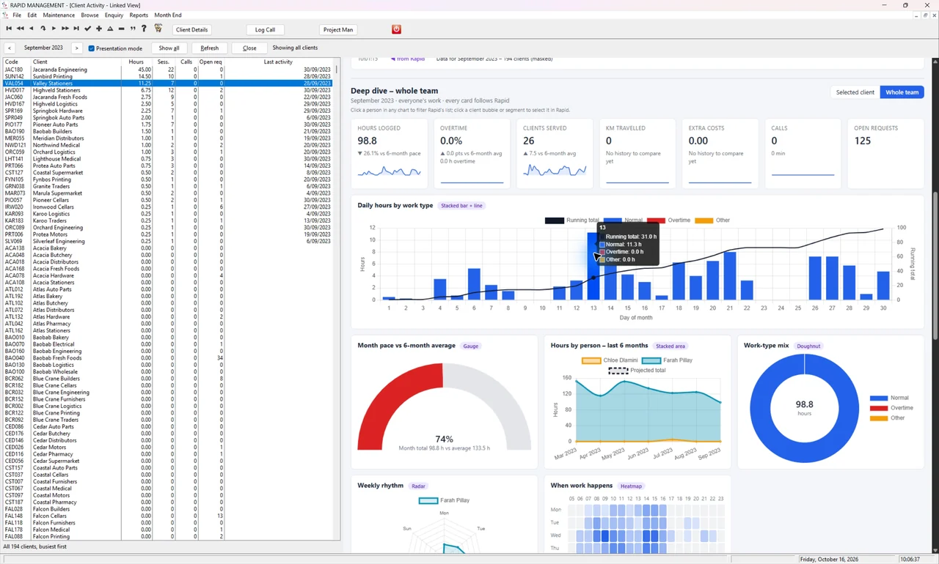The image size is (939, 564).
Task: Add a new record with plus icon
Action: click(x=99, y=29)
